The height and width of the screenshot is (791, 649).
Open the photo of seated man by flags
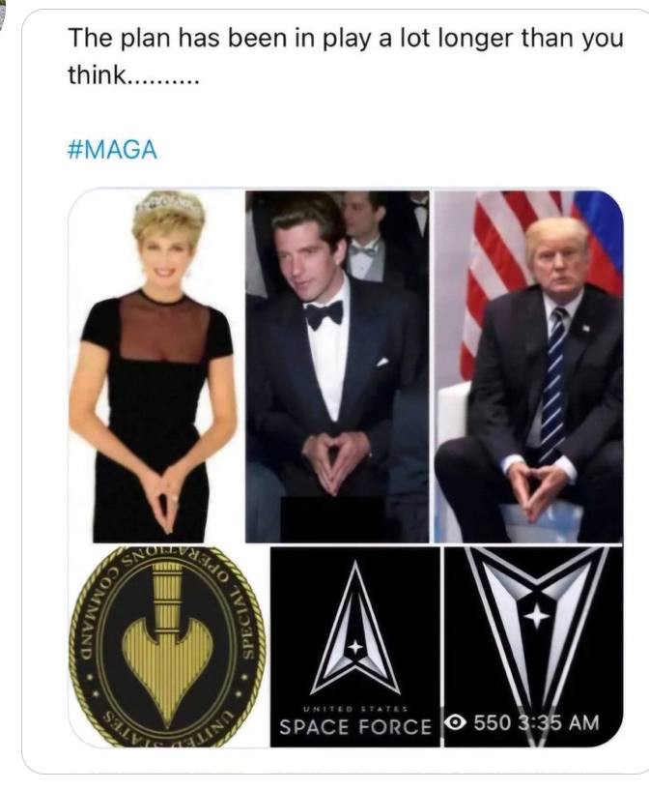[527, 367]
